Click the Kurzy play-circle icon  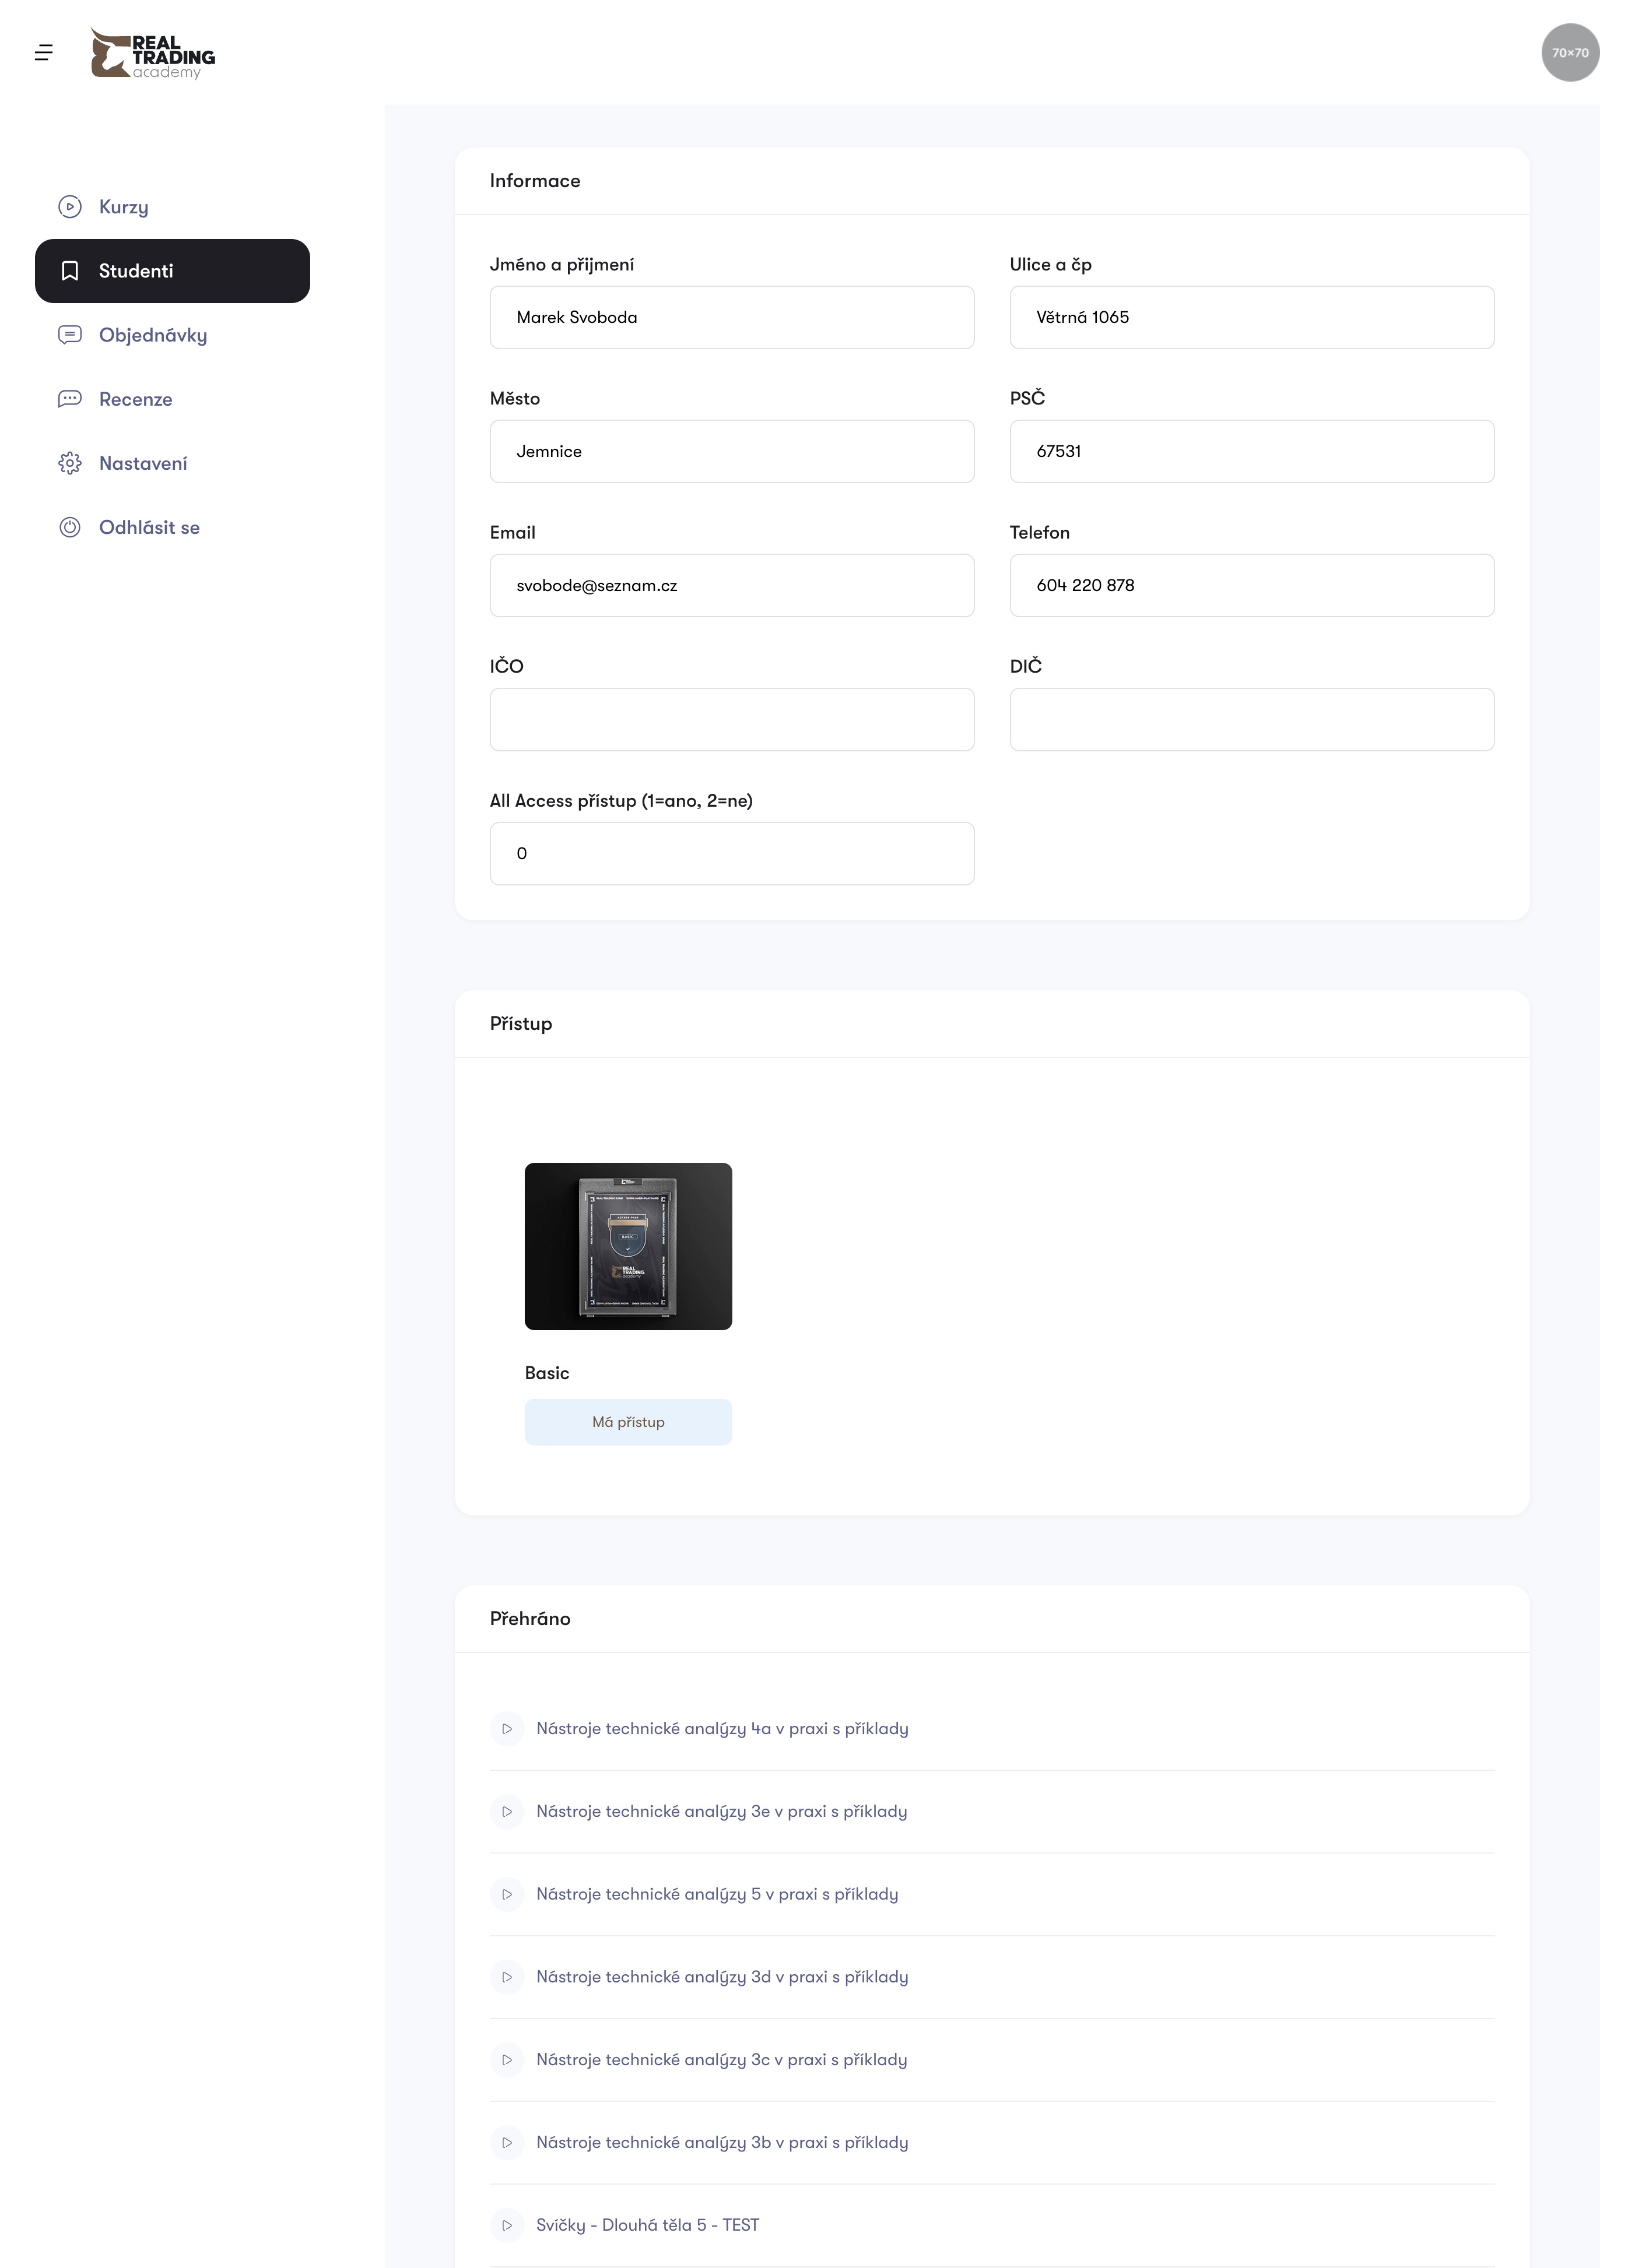(70, 207)
